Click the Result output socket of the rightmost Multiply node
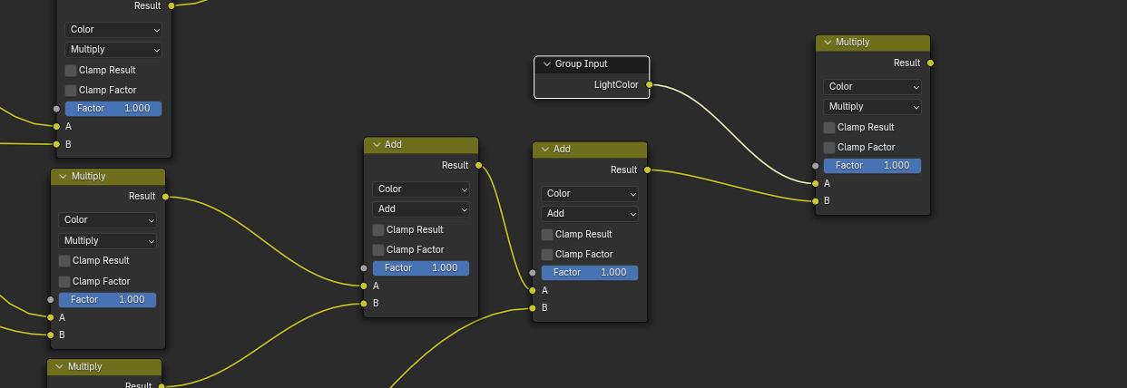Screen dimensions: 1127x388 (930, 63)
